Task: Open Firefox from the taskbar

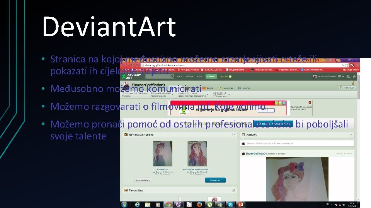Action: (199, 205)
